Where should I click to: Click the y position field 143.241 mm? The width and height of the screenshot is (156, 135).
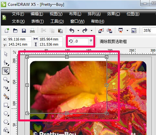click(x=19, y=44)
